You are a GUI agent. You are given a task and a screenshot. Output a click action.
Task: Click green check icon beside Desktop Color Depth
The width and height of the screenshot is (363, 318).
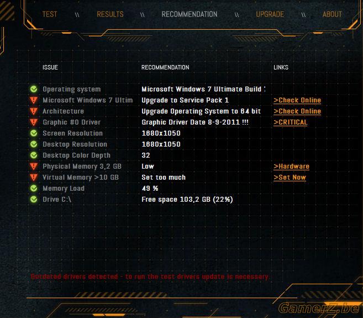[34, 155]
